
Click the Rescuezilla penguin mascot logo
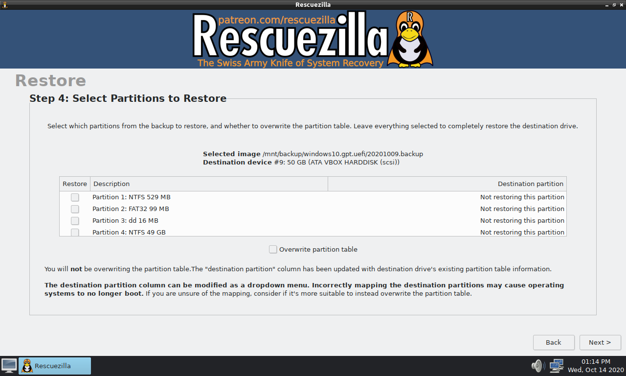tap(410, 39)
